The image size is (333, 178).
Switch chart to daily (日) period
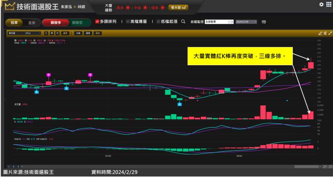point(46,33)
